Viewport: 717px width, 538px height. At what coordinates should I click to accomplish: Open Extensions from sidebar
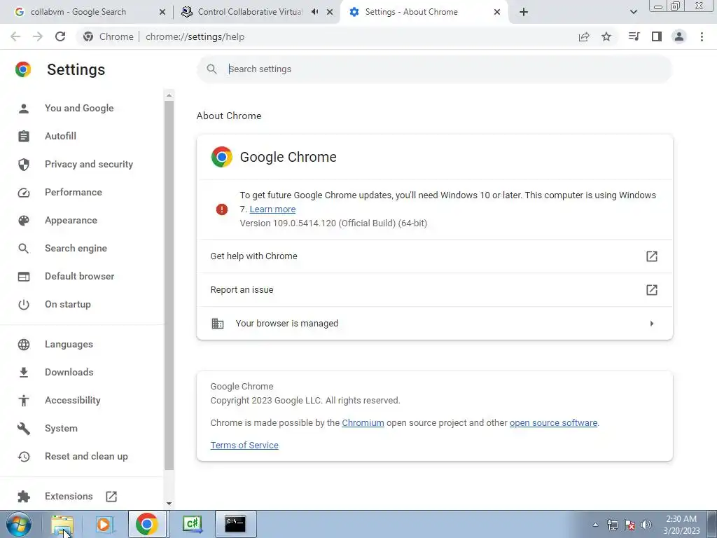69,497
